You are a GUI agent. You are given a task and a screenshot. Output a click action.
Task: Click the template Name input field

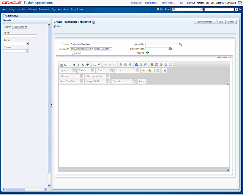91,44
